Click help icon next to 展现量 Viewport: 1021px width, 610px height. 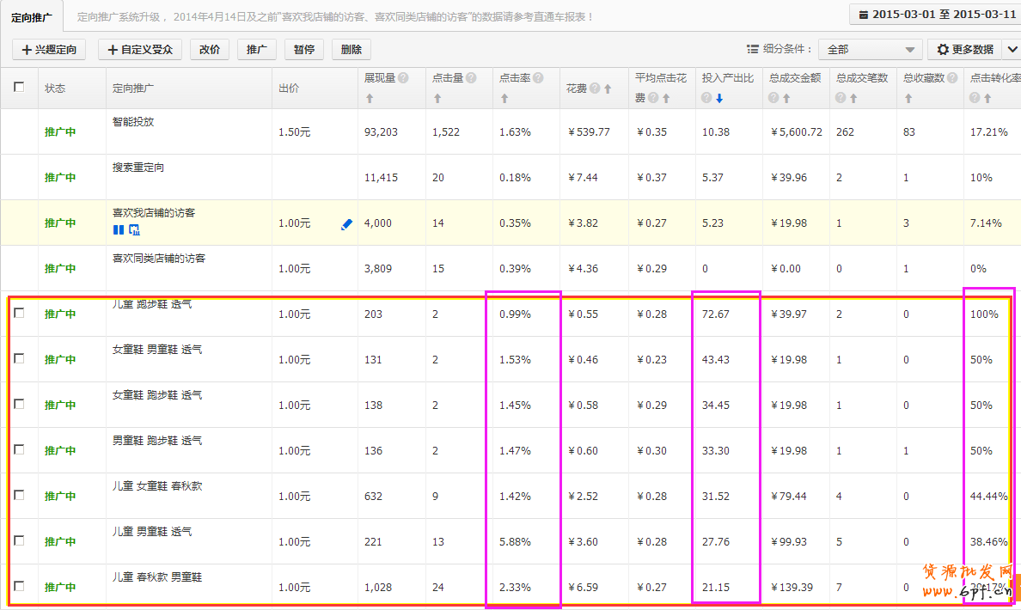click(x=403, y=78)
